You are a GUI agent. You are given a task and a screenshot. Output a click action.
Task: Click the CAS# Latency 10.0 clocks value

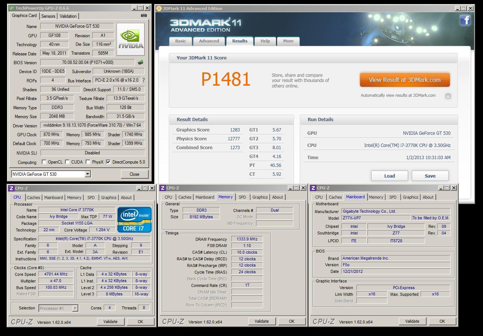[247, 252]
